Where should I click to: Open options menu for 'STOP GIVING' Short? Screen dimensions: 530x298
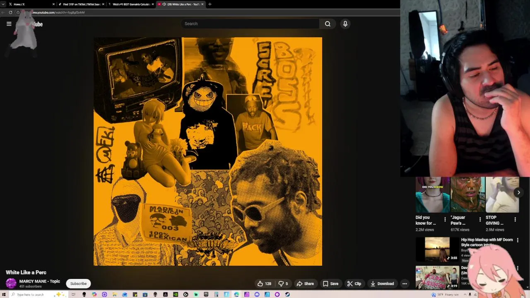click(515, 219)
